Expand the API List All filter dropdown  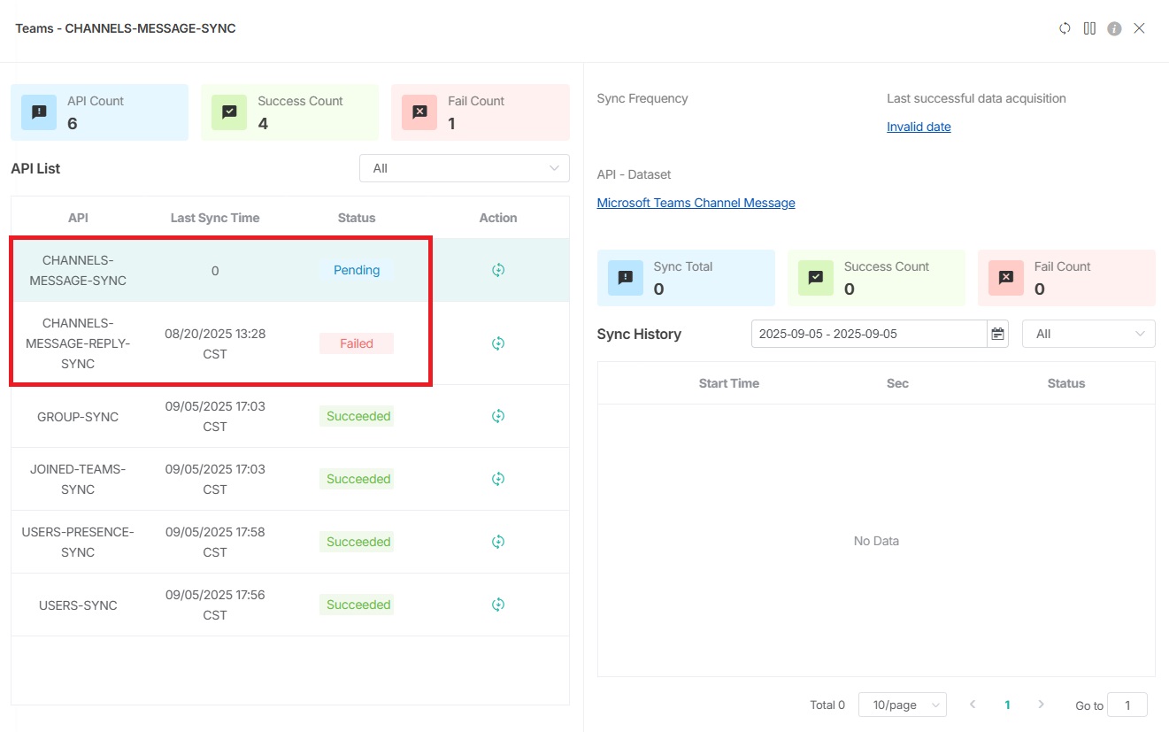click(464, 168)
